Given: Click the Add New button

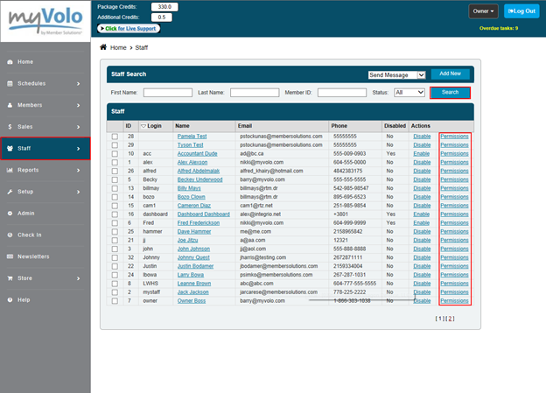Looking at the screenshot, I should [x=451, y=74].
